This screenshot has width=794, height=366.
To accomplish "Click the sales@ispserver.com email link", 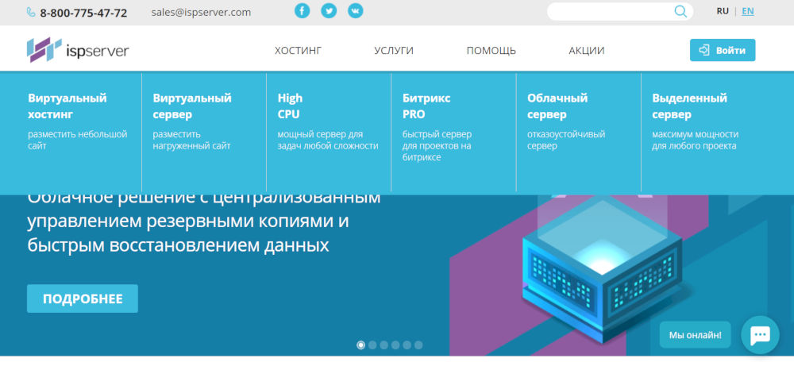I will pyautogui.click(x=201, y=12).
